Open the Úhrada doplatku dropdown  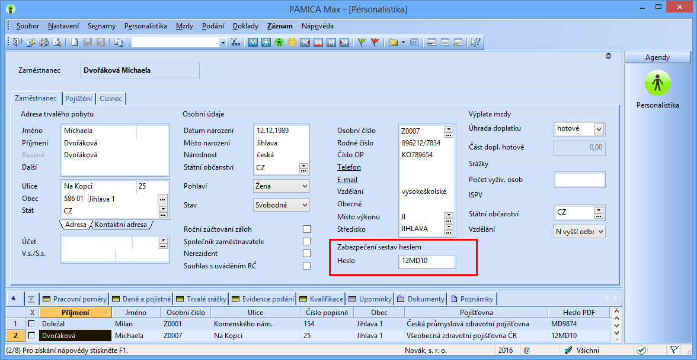(599, 129)
